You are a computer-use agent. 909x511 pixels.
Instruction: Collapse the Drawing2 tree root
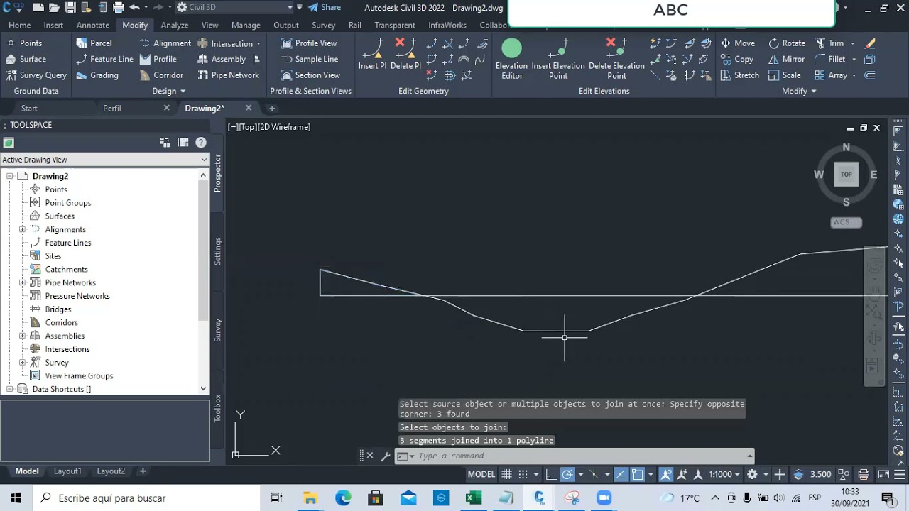[x=10, y=176]
